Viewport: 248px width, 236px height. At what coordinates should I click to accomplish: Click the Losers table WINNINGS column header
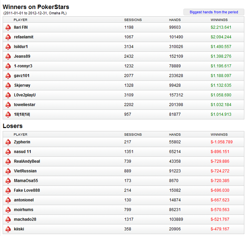point(219,134)
